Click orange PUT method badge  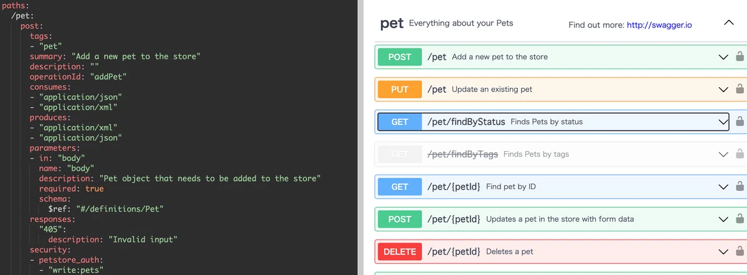coord(400,89)
